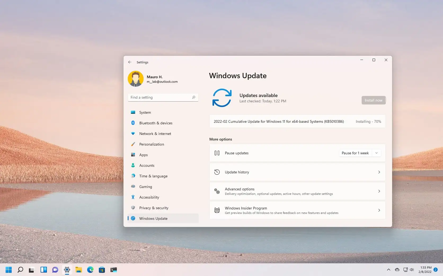Click the volume speaker tray icon
The height and width of the screenshot is (276, 443).
pos(412,270)
